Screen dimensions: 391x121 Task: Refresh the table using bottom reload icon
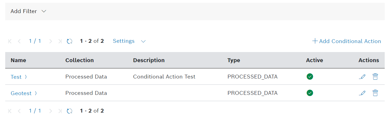pyautogui.click(x=70, y=111)
